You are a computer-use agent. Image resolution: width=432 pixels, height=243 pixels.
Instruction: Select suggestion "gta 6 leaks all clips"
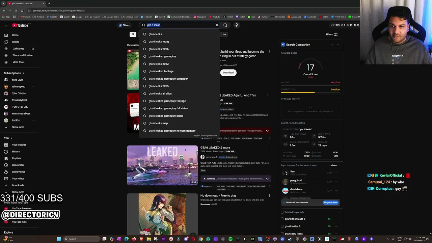pos(179,93)
